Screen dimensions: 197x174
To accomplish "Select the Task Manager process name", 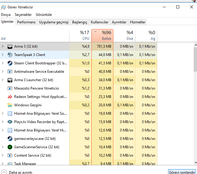I will tap(25, 164).
